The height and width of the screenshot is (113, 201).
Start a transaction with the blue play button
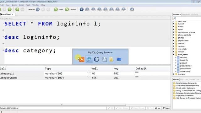[38, 9]
